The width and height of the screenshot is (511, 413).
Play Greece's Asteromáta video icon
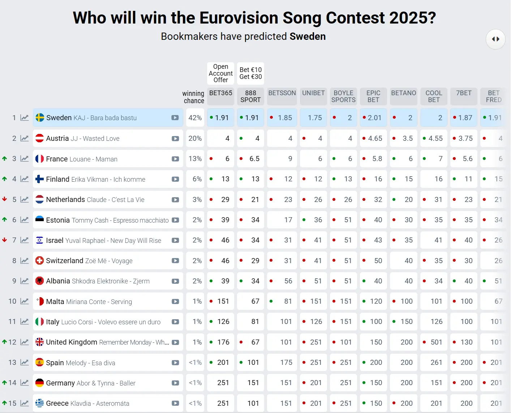click(175, 403)
